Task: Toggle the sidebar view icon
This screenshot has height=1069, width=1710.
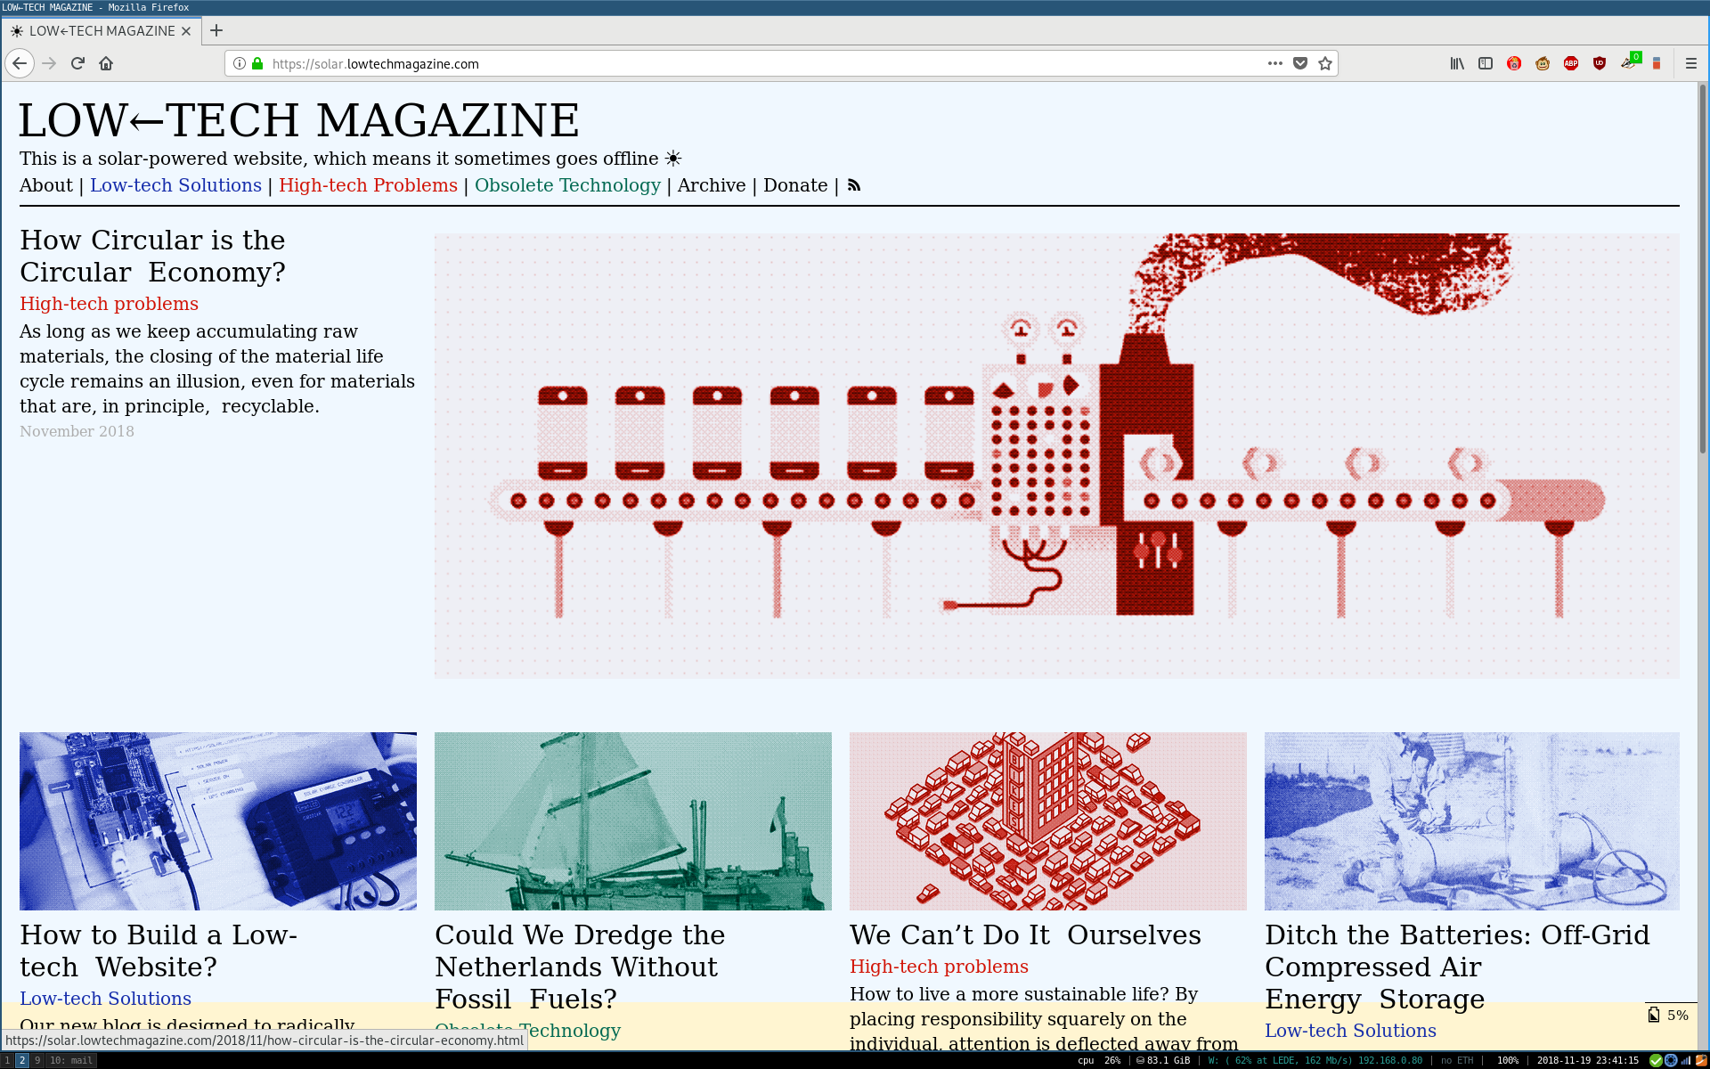Action: click(x=1486, y=63)
